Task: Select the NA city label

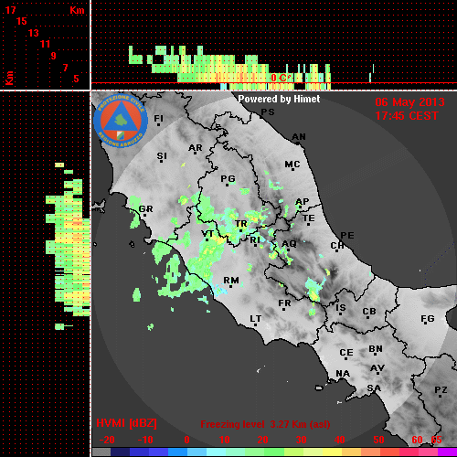Action: (x=343, y=374)
